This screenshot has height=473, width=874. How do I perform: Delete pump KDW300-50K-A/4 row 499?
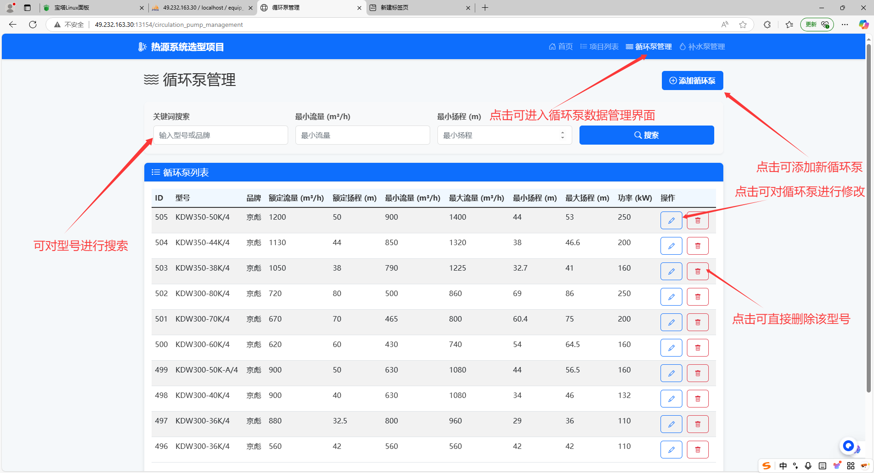(697, 373)
